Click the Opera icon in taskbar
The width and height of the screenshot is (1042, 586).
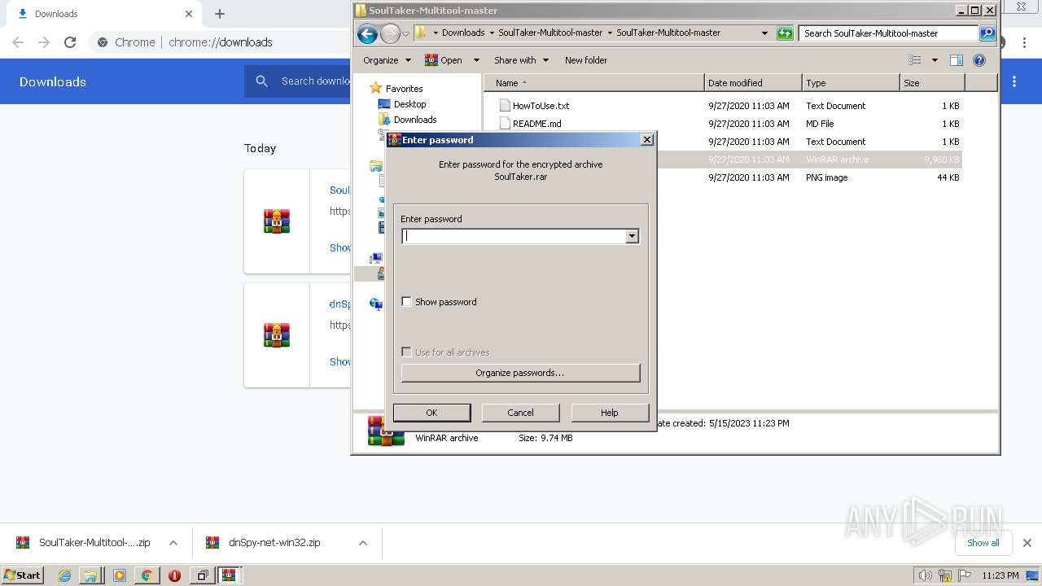pos(174,575)
